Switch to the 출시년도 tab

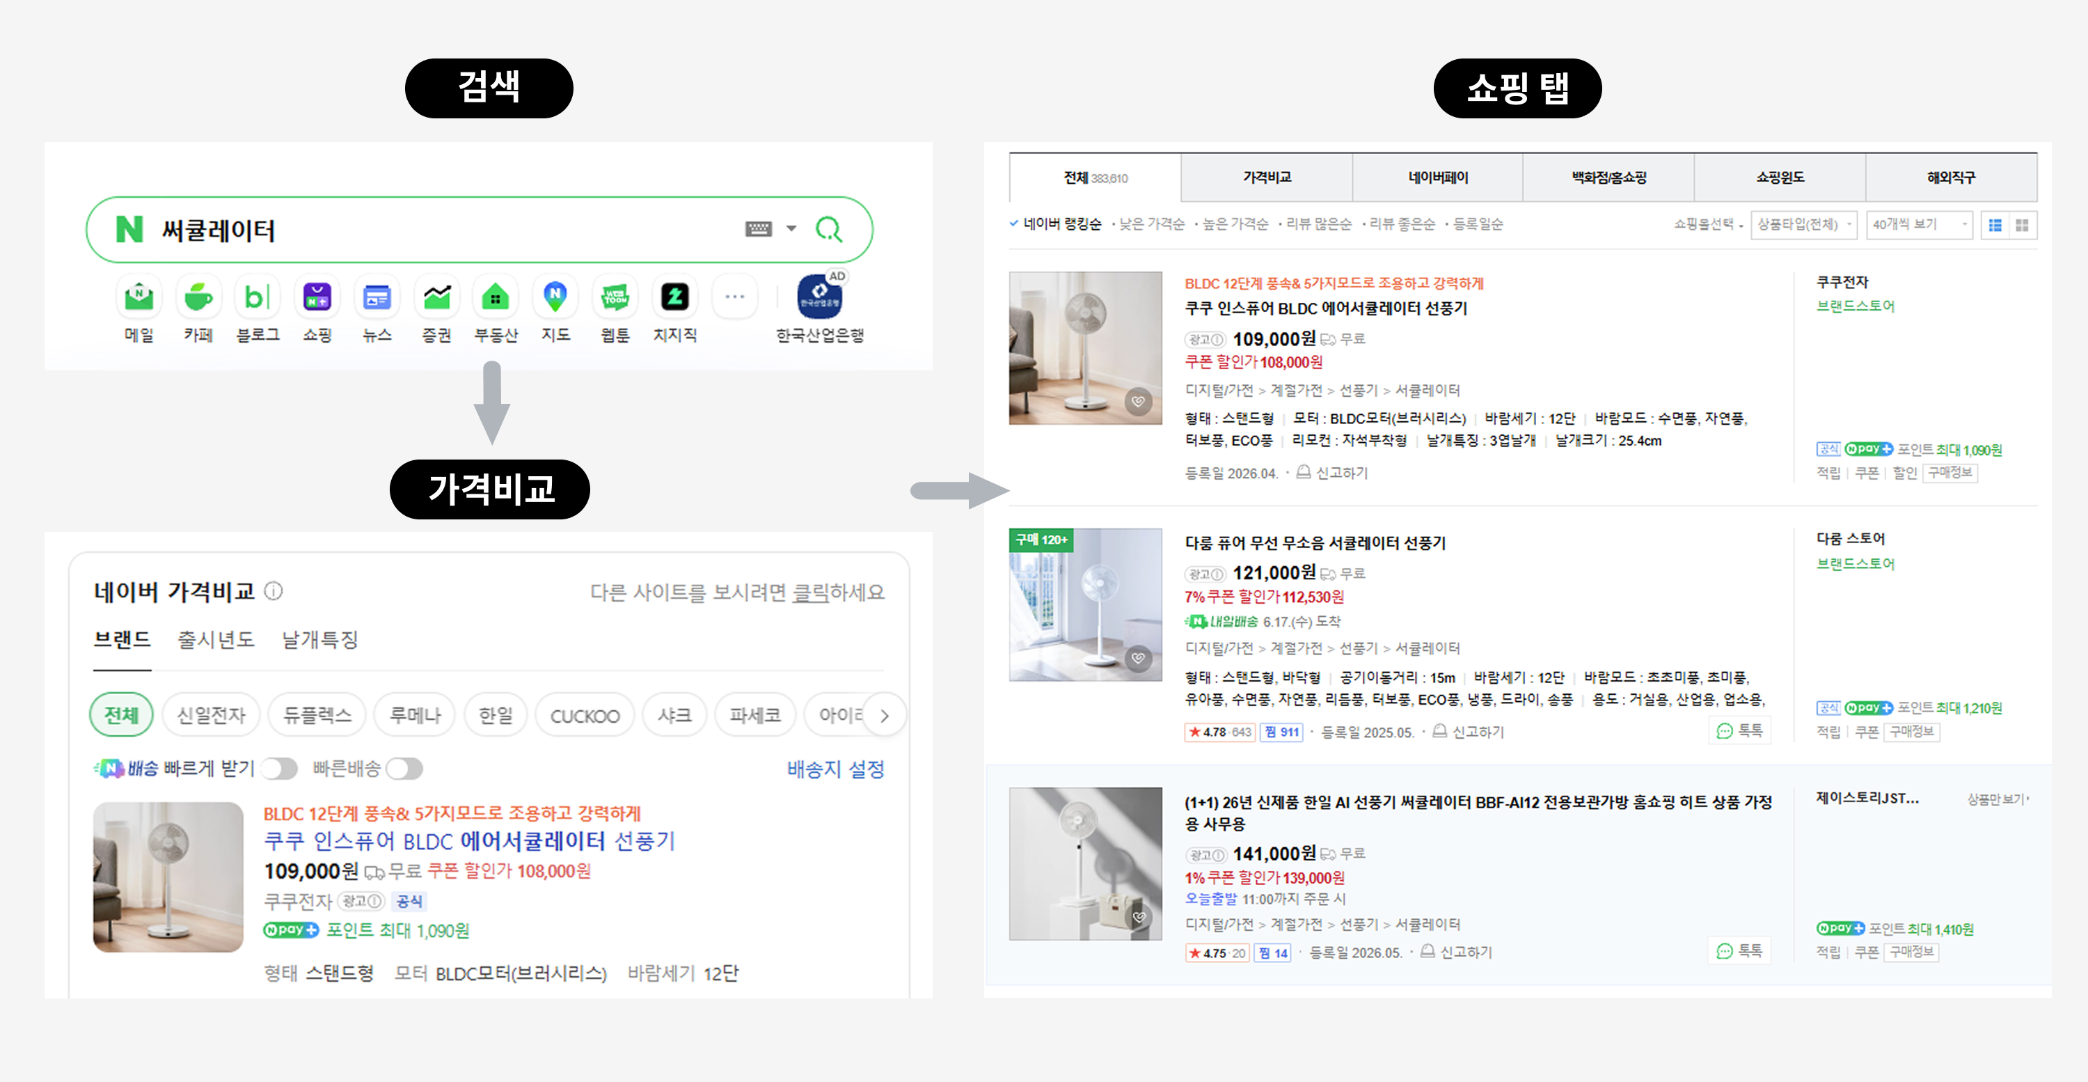pyautogui.click(x=216, y=640)
